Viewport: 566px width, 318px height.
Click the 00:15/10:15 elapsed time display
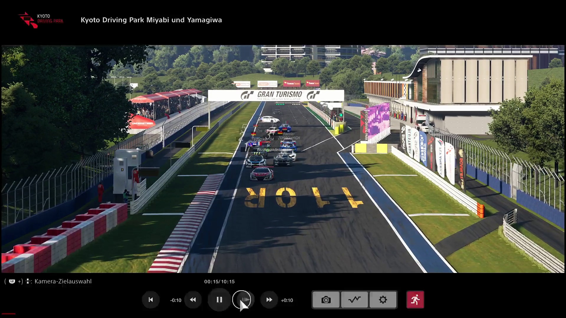coord(219,282)
